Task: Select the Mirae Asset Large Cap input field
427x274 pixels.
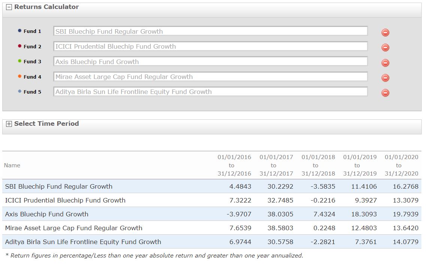Action: click(x=210, y=77)
